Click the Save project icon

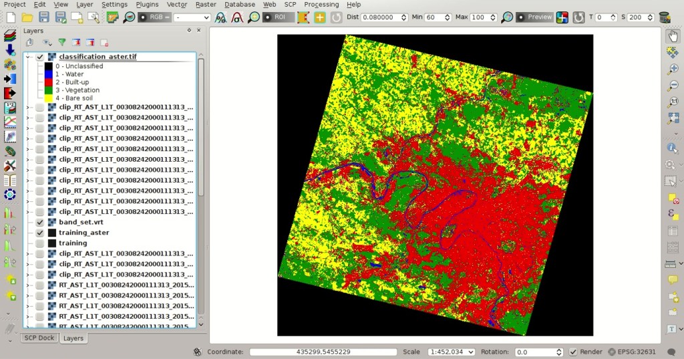(44, 17)
